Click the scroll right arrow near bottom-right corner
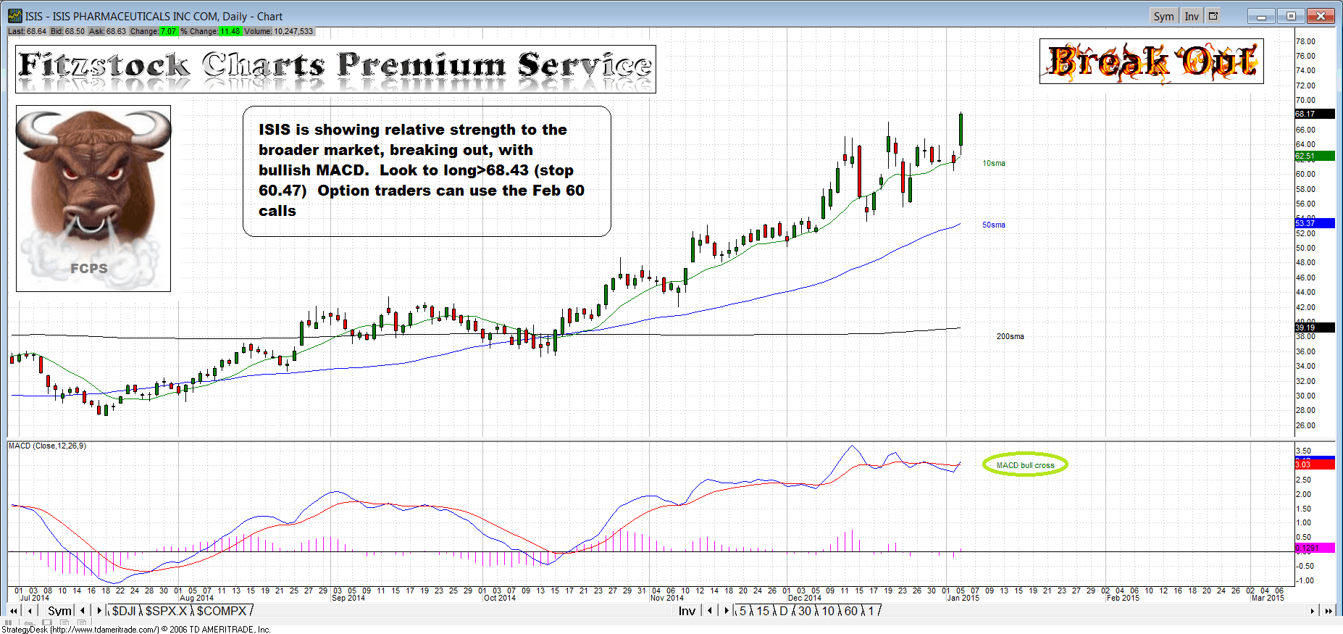The height and width of the screenshot is (634, 1343). [x=1312, y=611]
